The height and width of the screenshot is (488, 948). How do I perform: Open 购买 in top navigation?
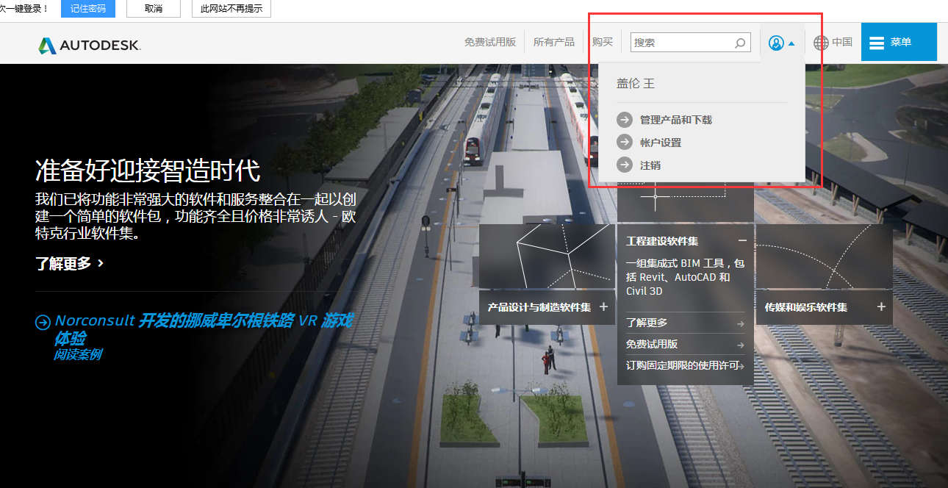[x=603, y=42]
